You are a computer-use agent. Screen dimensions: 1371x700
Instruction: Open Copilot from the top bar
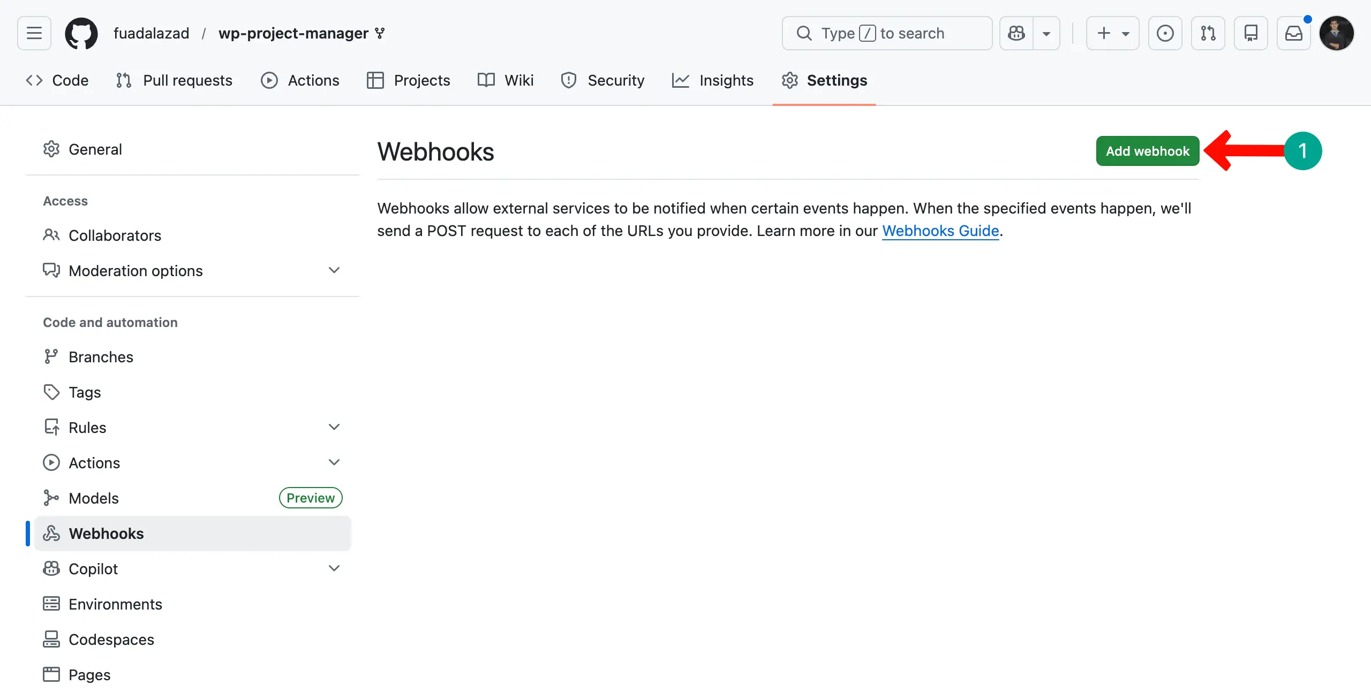pos(1015,33)
